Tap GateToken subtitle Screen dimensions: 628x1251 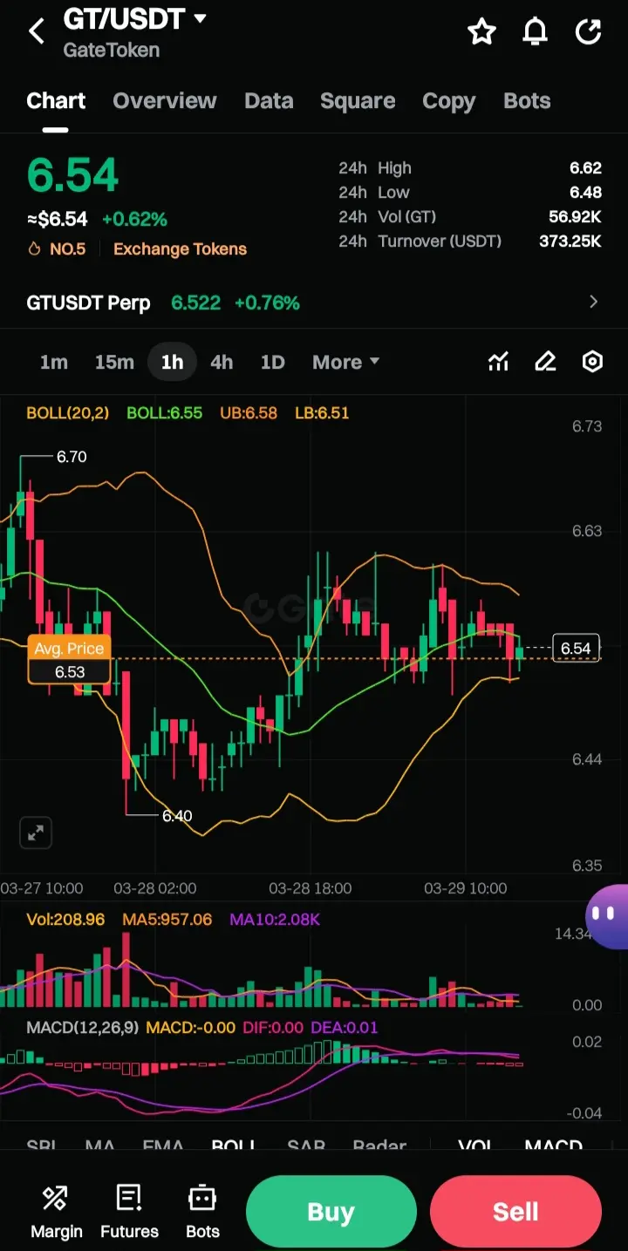click(x=112, y=51)
